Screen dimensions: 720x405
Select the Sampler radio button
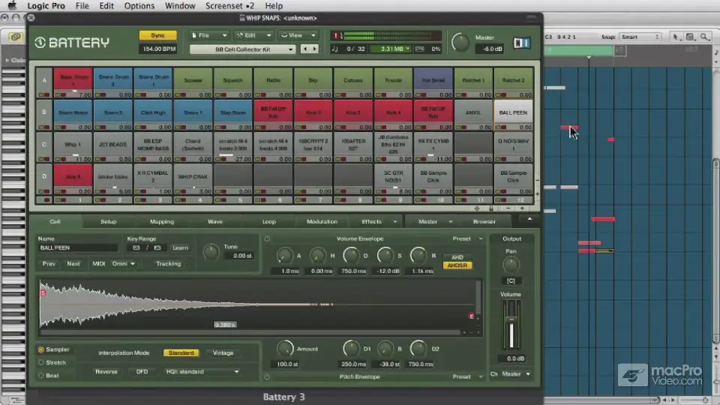coord(40,350)
